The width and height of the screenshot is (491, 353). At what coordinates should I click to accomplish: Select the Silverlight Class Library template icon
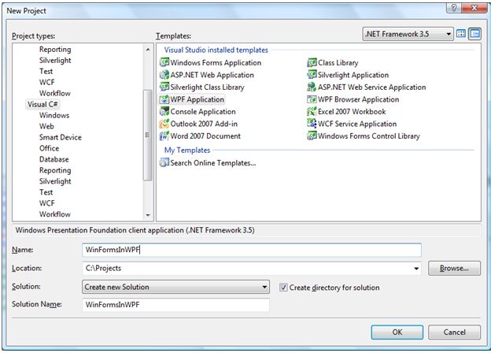tap(164, 87)
